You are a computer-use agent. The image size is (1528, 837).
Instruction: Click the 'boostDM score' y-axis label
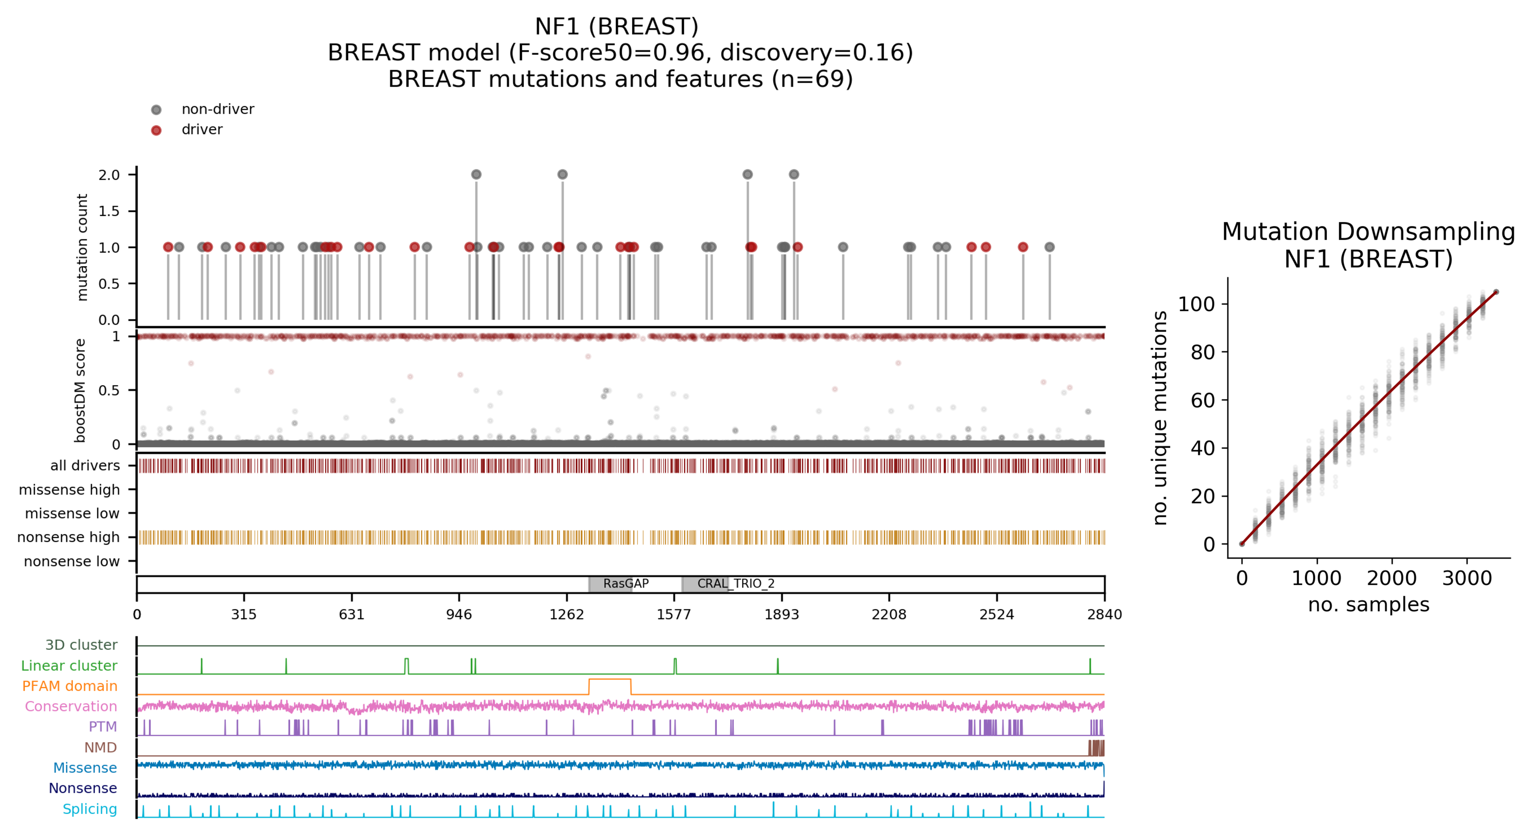click(x=80, y=391)
